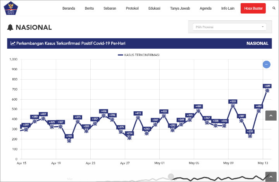Click the +325 data label
This screenshot has width=279, height=182.
(52, 122)
